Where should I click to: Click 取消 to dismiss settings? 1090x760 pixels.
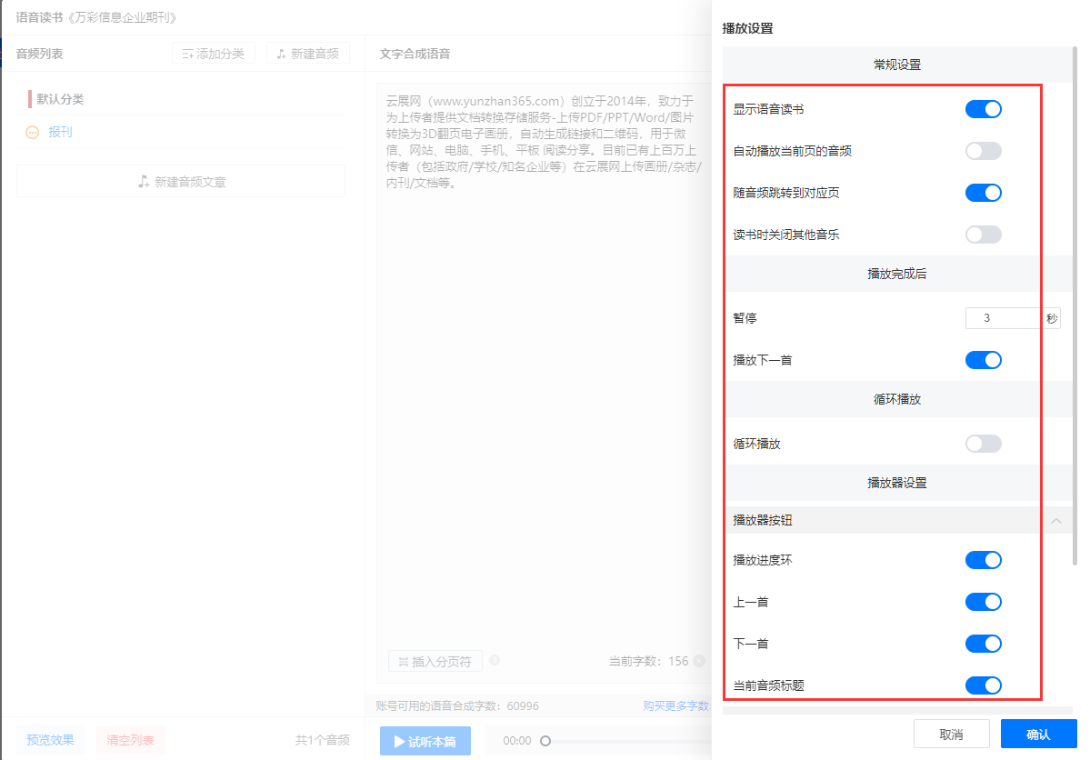(951, 735)
